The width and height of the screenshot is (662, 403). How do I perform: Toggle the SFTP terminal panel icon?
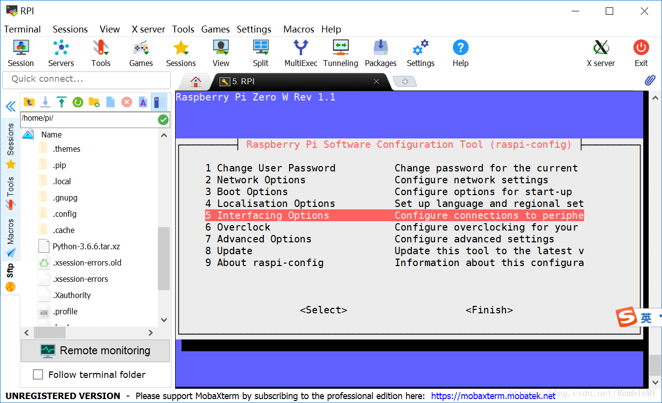tap(159, 102)
